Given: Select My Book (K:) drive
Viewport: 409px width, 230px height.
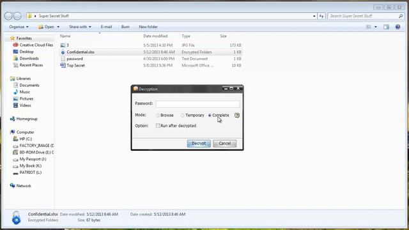Looking at the screenshot, I should tap(31, 166).
